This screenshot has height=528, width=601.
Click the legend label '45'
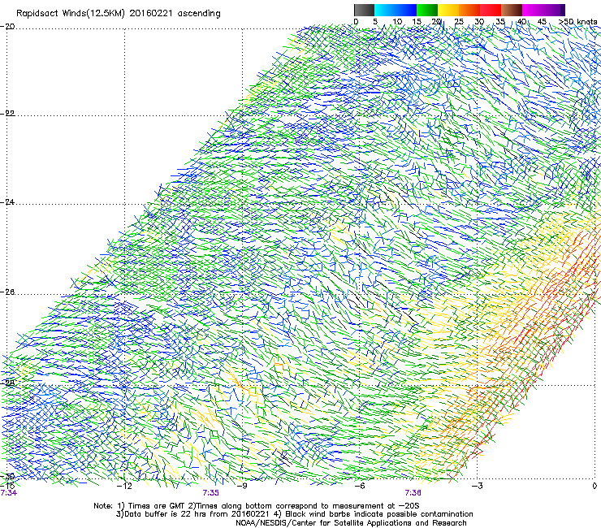pos(542,22)
